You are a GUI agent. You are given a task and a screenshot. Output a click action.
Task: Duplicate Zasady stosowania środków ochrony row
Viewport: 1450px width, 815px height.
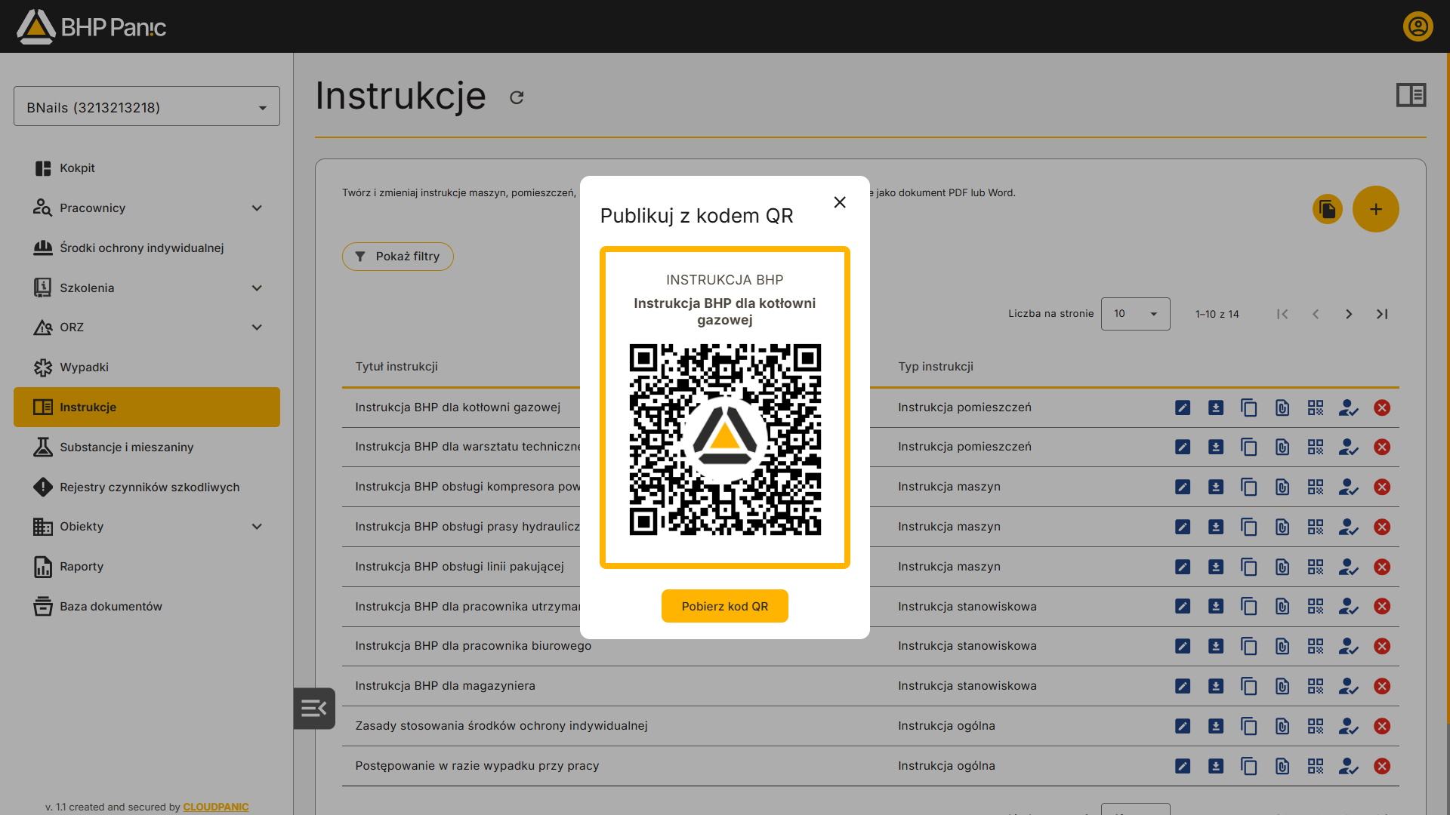pos(1249,726)
